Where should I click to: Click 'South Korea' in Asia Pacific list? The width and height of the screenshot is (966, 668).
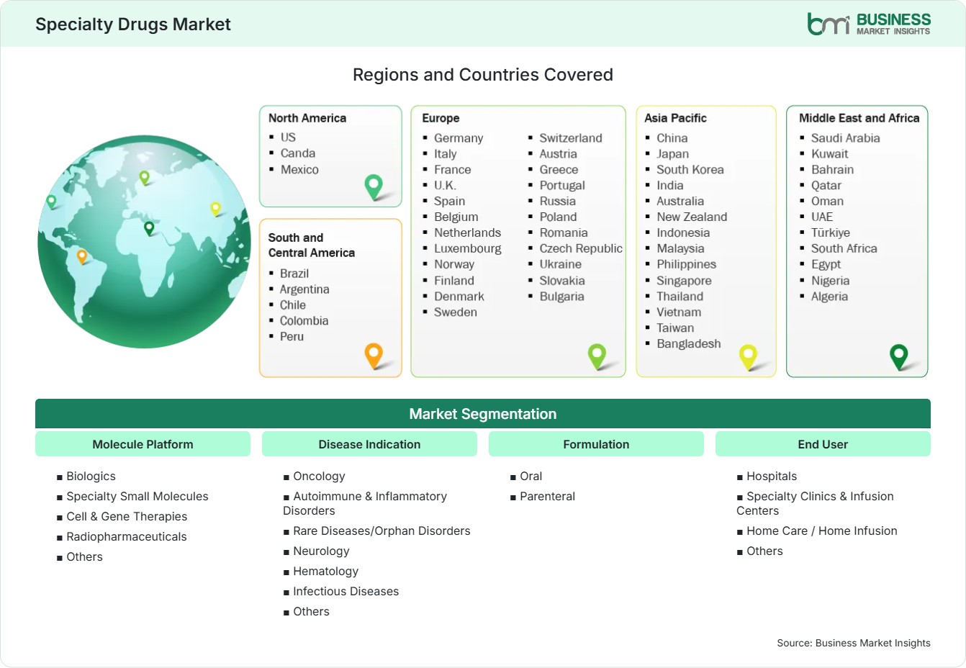(690, 170)
